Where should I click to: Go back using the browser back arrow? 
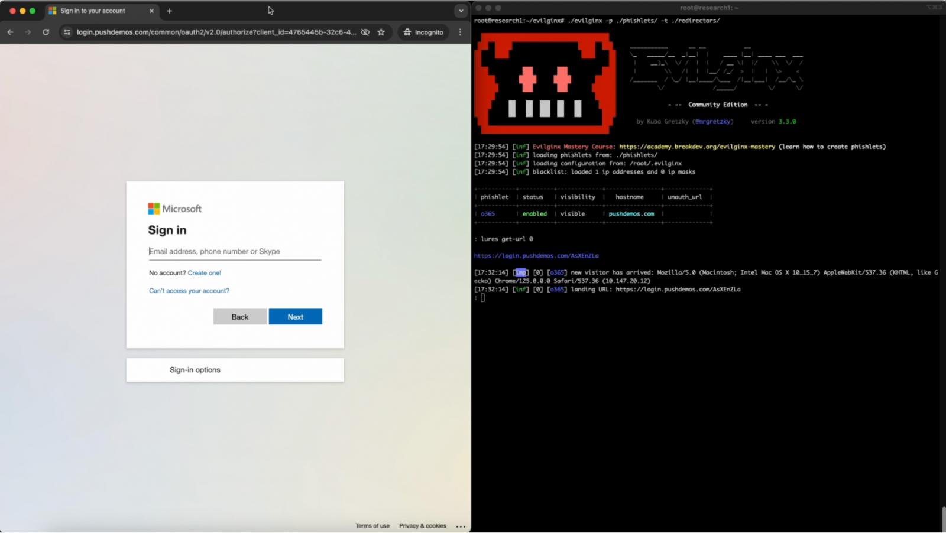(10, 32)
